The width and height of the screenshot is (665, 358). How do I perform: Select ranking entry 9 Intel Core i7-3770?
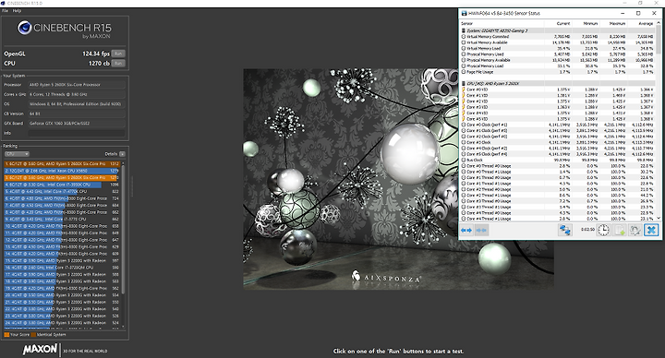(x=62, y=219)
